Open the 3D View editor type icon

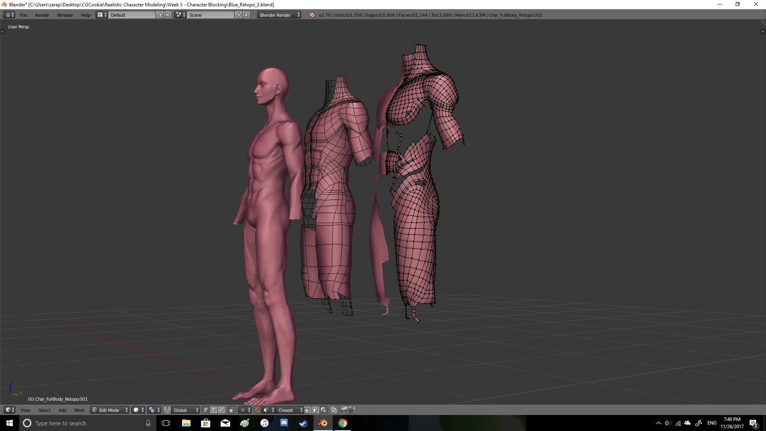(9, 410)
